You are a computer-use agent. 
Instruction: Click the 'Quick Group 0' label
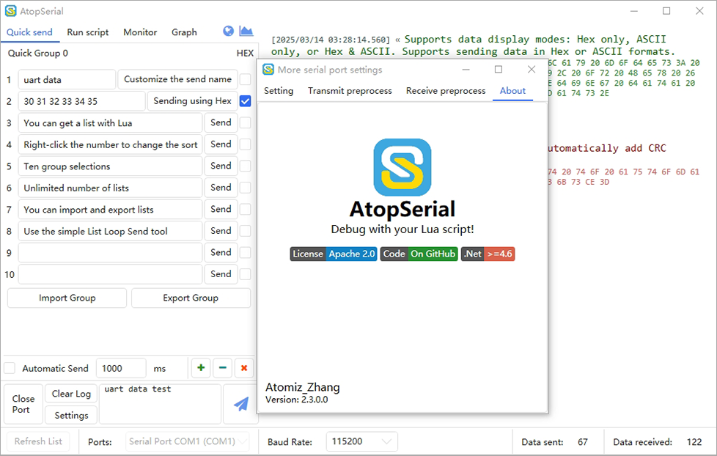[x=38, y=53]
